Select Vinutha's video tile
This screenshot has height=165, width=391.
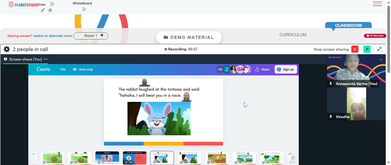[x=356, y=104]
